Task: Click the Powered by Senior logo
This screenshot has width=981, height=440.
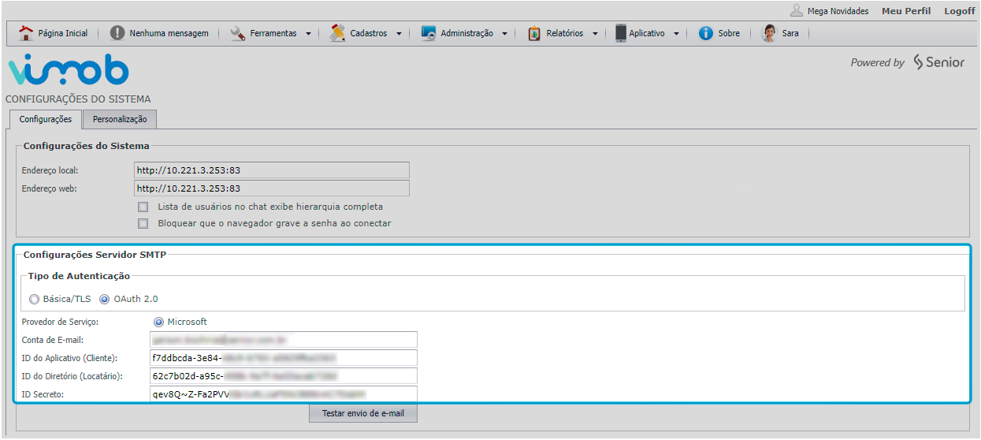Action: click(x=908, y=62)
